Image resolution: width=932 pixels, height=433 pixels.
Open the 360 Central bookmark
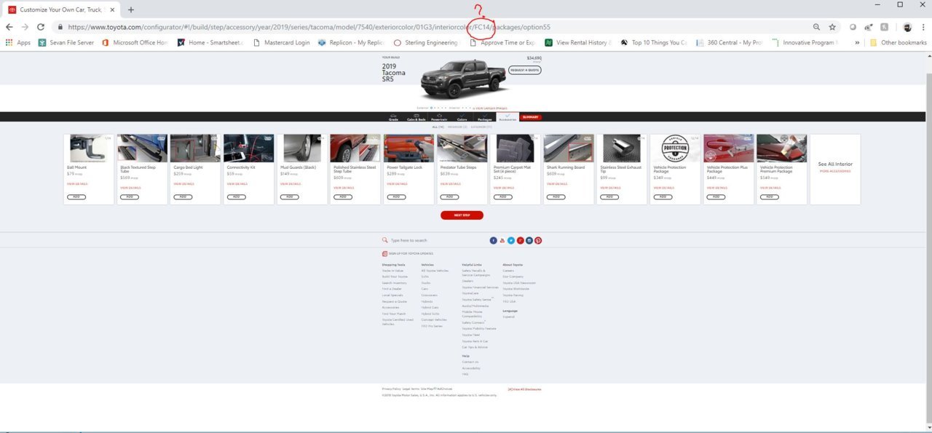click(x=729, y=43)
